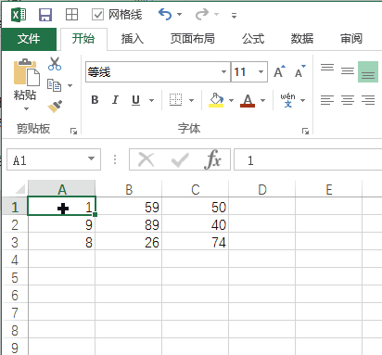Open the 公式 Formulas tab
This screenshot has height=355, width=382.
click(x=253, y=39)
